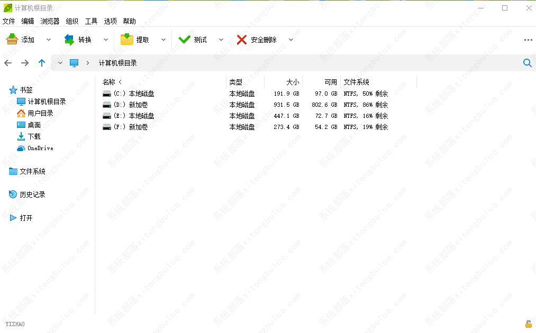Click YIZHAO text in status bar
The width and height of the screenshot is (536, 333).
click(15, 324)
